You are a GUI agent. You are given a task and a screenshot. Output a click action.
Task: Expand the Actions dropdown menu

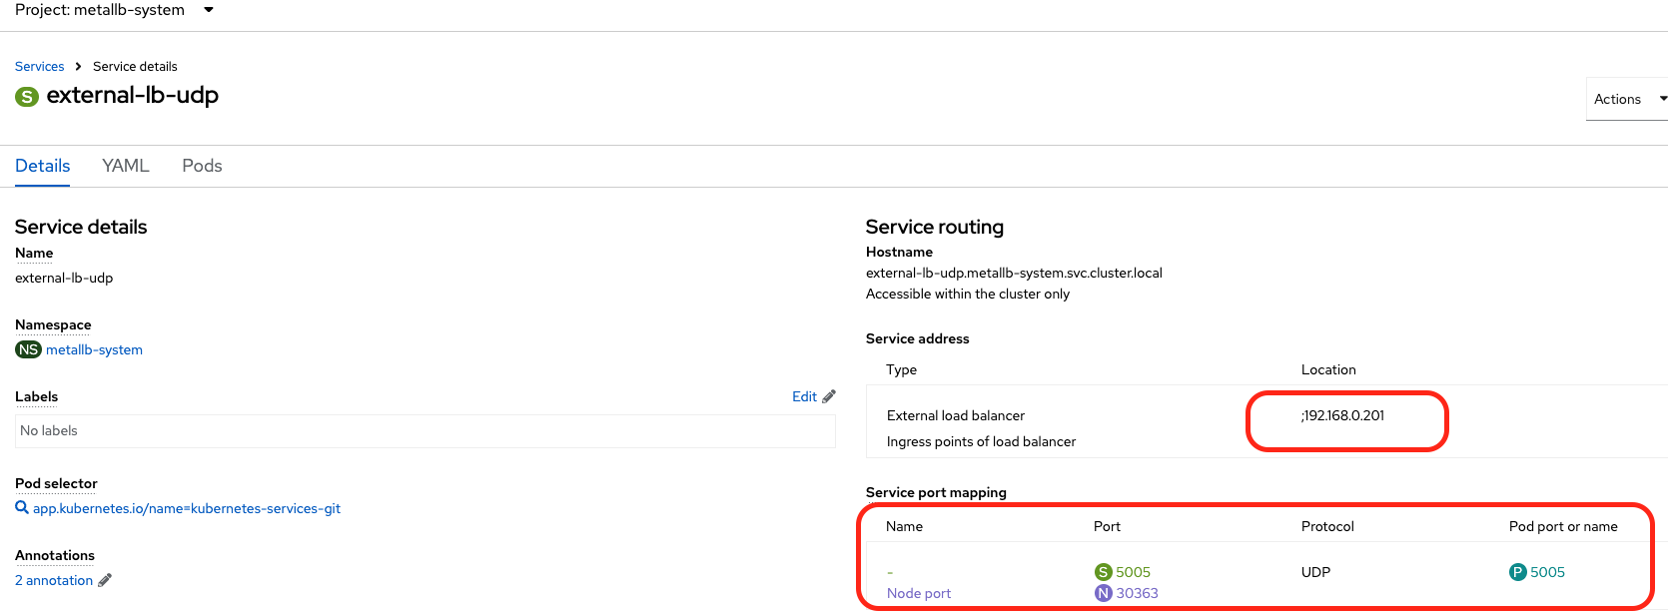(1628, 99)
